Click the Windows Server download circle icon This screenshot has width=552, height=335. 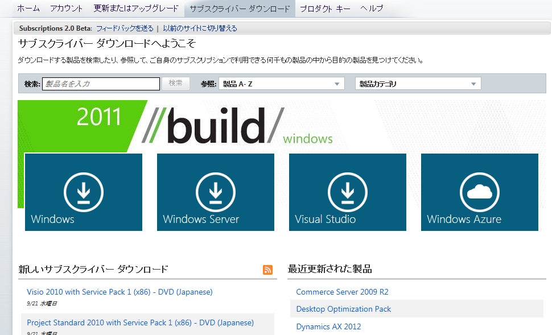pyautogui.click(x=216, y=192)
